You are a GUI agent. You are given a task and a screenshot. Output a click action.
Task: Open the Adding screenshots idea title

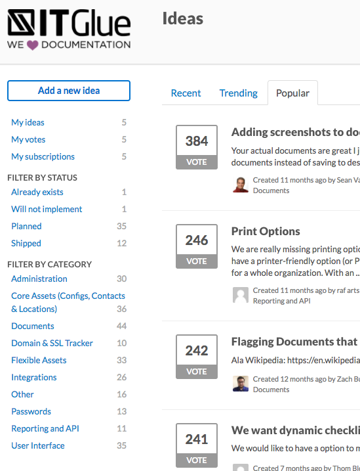click(295, 132)
